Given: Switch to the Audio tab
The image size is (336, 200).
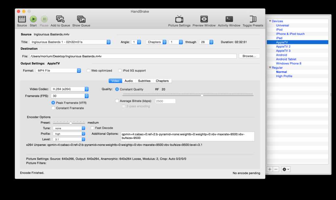Looking at the screenshot, I should pyautogui.click(x=129, y=81).
